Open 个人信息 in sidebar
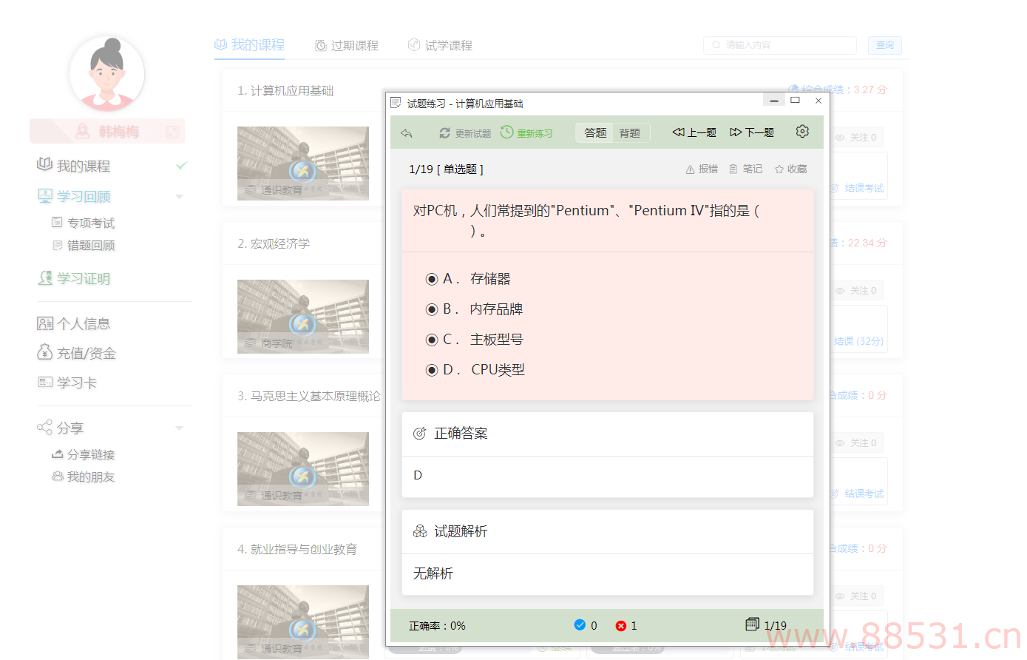 [x=74, y=323]
